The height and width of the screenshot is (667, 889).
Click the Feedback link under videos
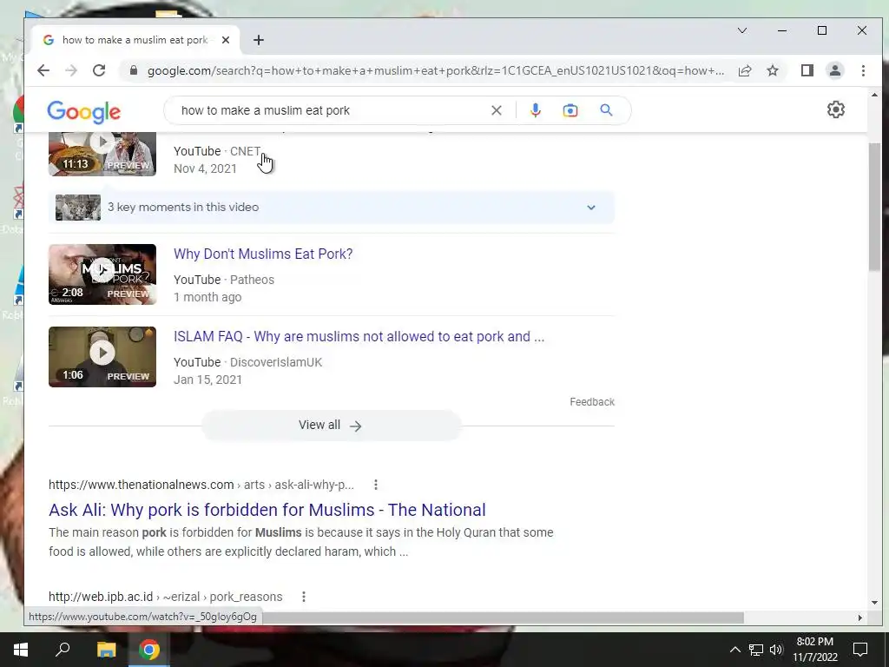592,401
